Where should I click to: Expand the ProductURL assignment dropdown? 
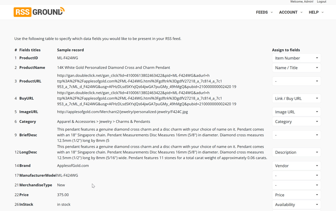coord(296,81)
